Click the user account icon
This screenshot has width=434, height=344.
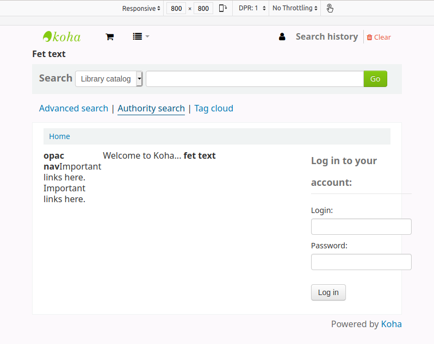pyautogui.click(x=282, y=37)
